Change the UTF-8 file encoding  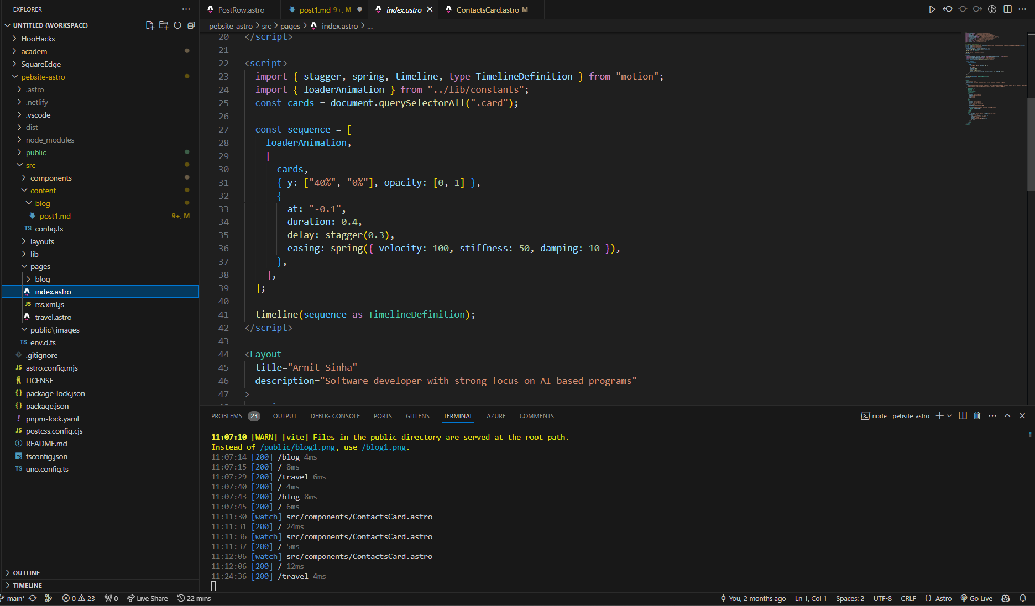coord(882,598)
